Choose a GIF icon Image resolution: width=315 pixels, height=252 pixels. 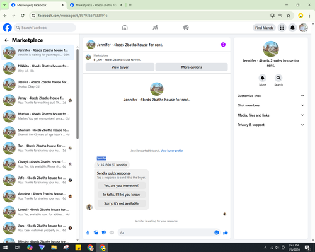(x=112, y=232)
